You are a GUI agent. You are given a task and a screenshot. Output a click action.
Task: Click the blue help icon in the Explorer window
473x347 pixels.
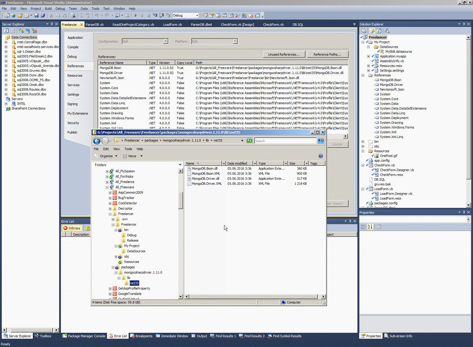pos(321,156)
